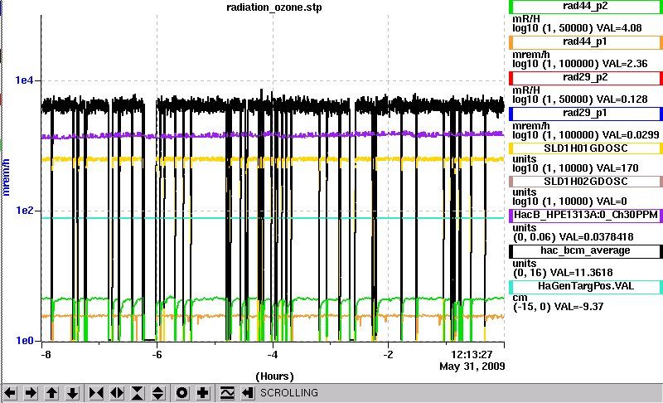Viewport: 663px width, 403px height.
Task: Click the 12:13:27 timestamp label
Action: click(x=472, y=354)
